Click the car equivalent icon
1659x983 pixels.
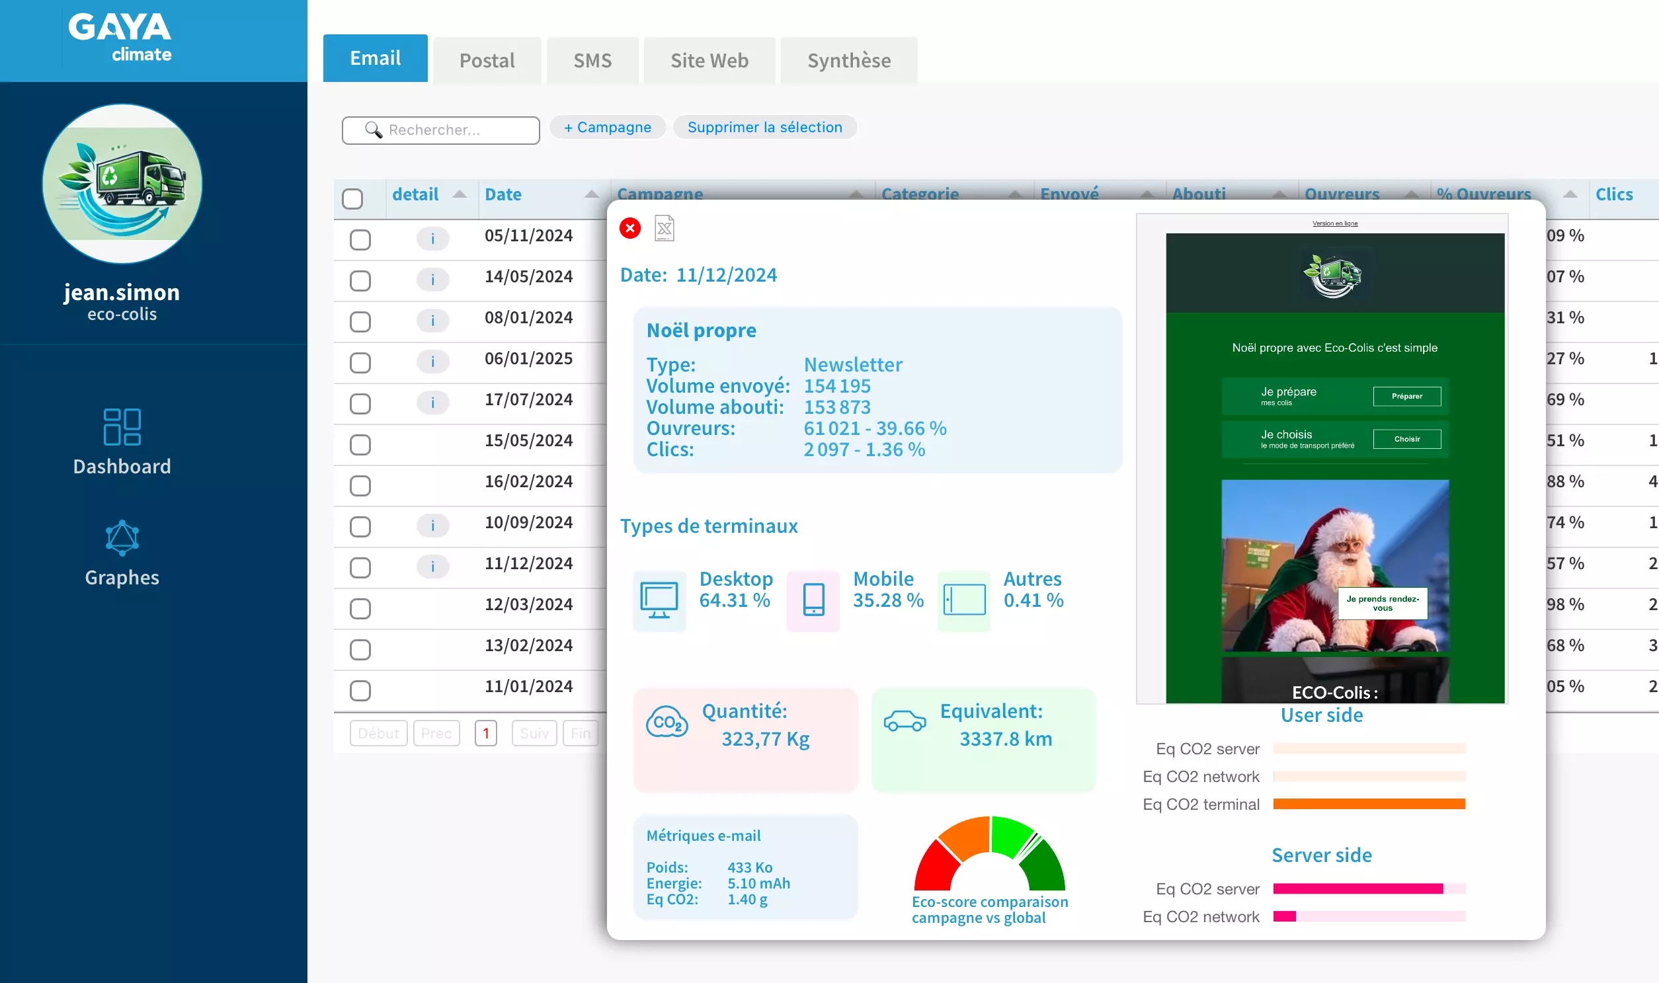click(x=905, y=721)
